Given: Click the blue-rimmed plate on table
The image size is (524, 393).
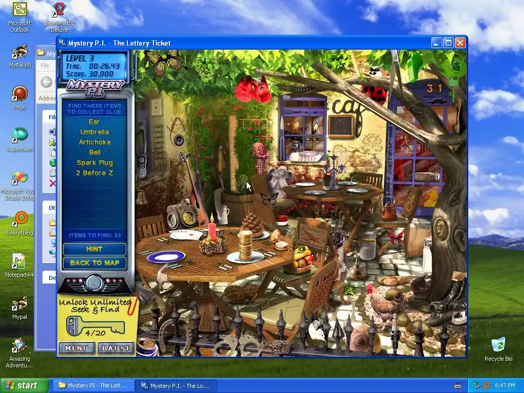Looking at the screenshot, I should (166, 257).
